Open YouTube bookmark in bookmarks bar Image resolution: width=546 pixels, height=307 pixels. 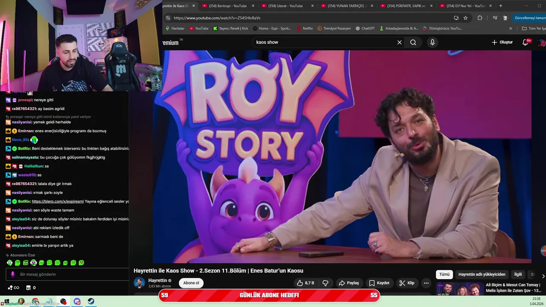click(199, 29)
